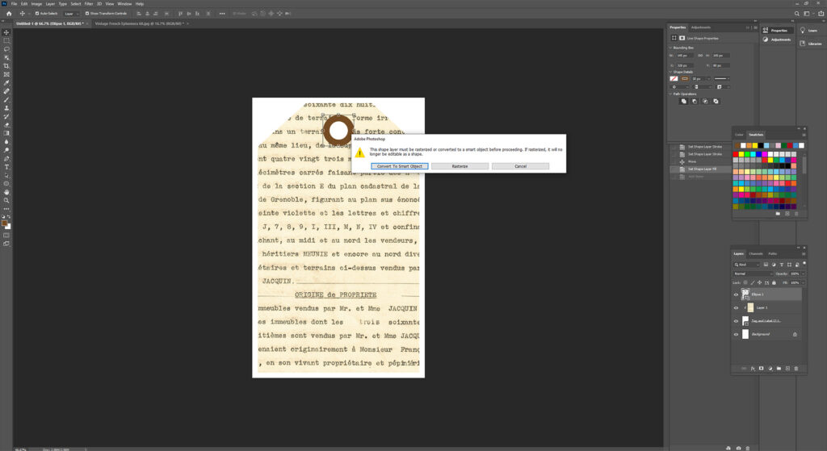Switch to the Channels tab
Image resolution: width=827 pixels, height=451 pixels.
click(x=756, y=253)
